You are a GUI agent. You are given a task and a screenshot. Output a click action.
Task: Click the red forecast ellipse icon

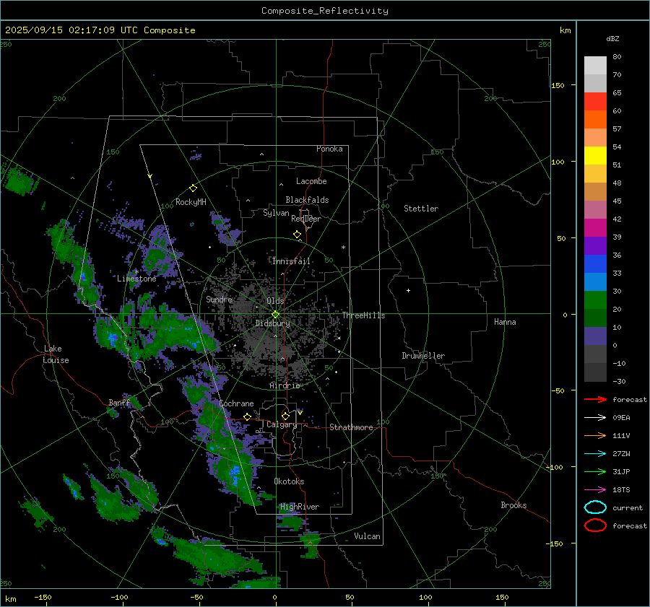click(595, 525)
